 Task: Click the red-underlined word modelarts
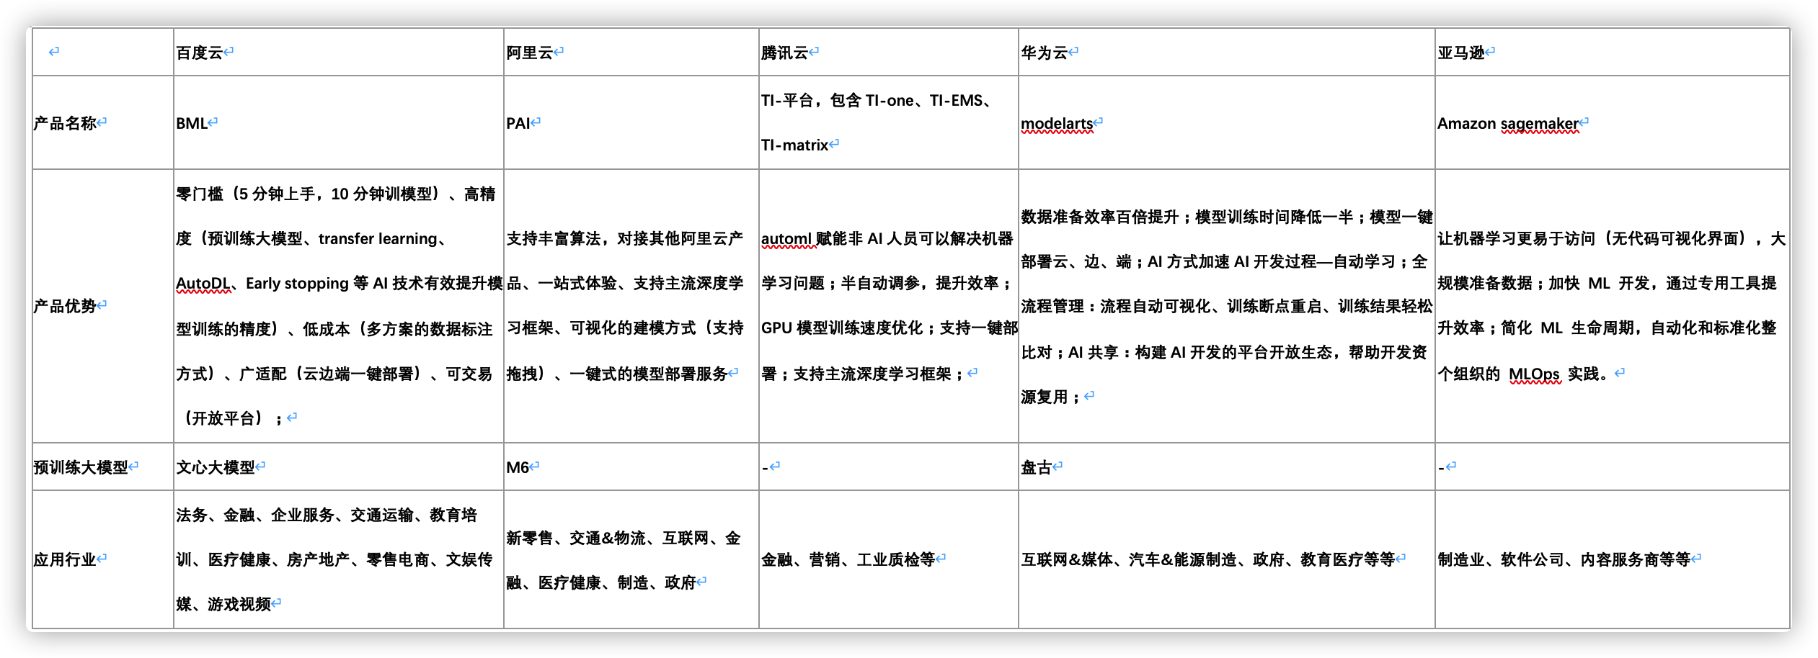(1057, 123)
